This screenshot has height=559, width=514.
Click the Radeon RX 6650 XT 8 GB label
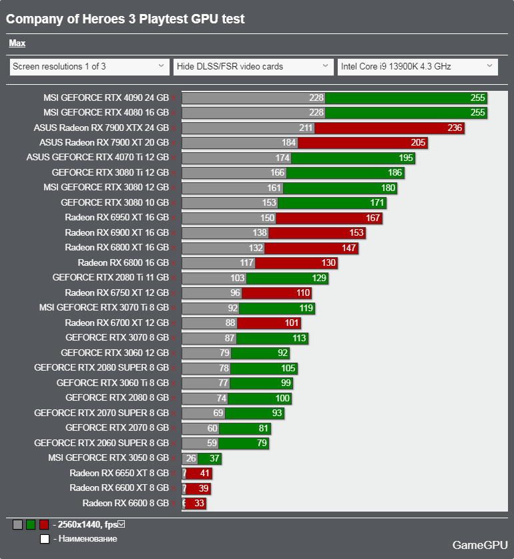[x=119, y=473]
